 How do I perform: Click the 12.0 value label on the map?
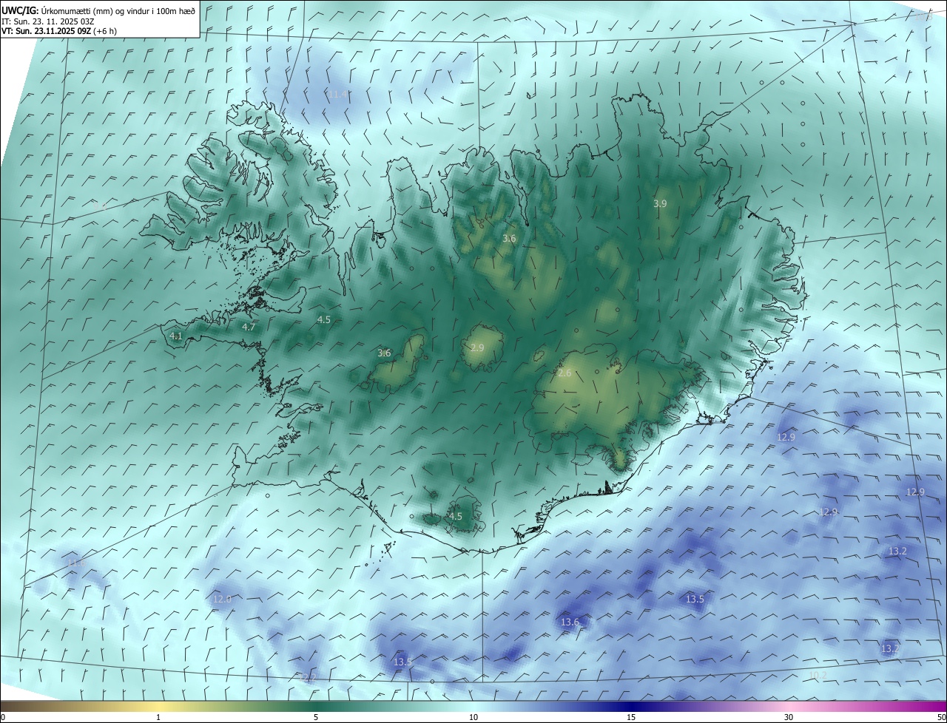click(222, 599)
